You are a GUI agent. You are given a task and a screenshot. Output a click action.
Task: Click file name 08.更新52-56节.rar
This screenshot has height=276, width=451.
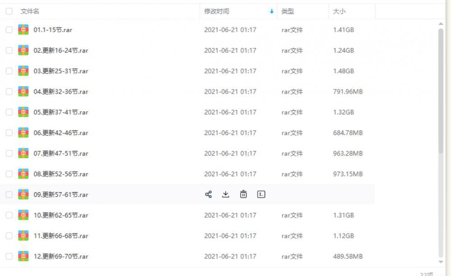(x=61, y=174)
